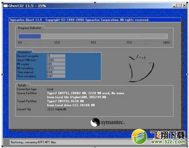The width and height of the screenshot is (189, 148).
Task: Click the Ghost32 window system icon
Action: coord(6,6)
